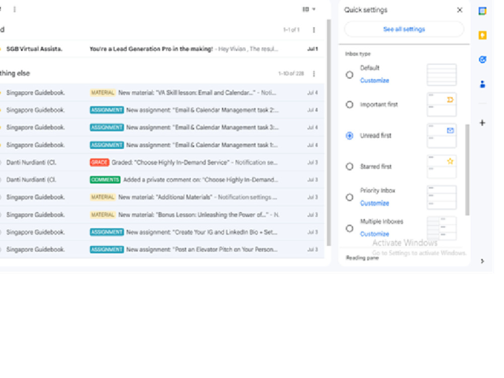Click the plus icon to get add-ons
The width and height of the screenshot is (504, 378).
point(482,122)
